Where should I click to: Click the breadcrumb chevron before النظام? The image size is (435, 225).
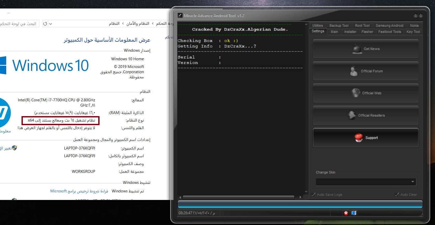coord(123,24)
